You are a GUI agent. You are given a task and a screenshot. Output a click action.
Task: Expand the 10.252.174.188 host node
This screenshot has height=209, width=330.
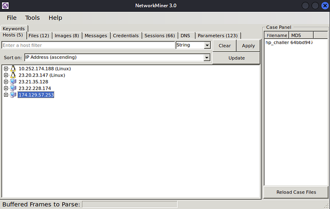[6, 68]
